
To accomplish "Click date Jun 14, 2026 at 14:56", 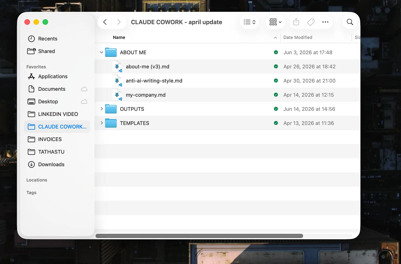I will coord(309,109).
